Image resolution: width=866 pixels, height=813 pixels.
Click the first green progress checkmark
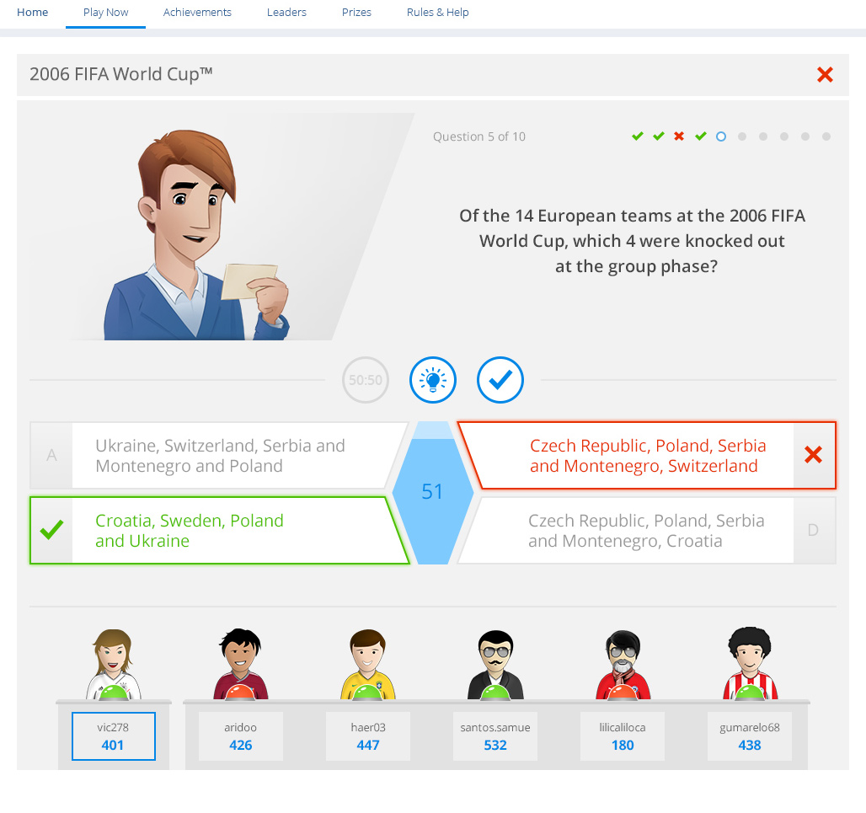point(638,136)
